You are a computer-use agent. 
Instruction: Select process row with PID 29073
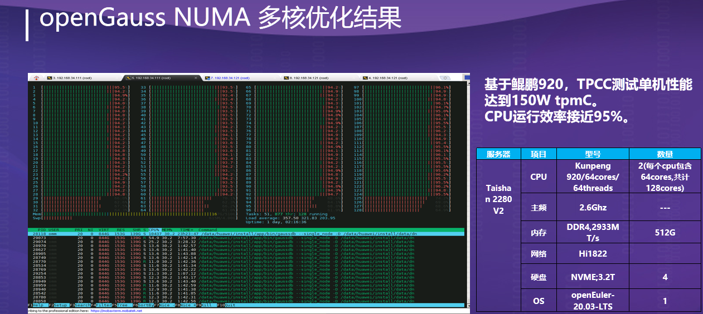[246, 238]
